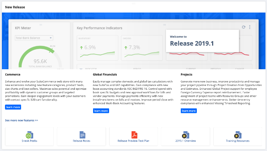Play the 2019.1 Overview video icon
Screen dimensions: 267x151
(185, 135)
